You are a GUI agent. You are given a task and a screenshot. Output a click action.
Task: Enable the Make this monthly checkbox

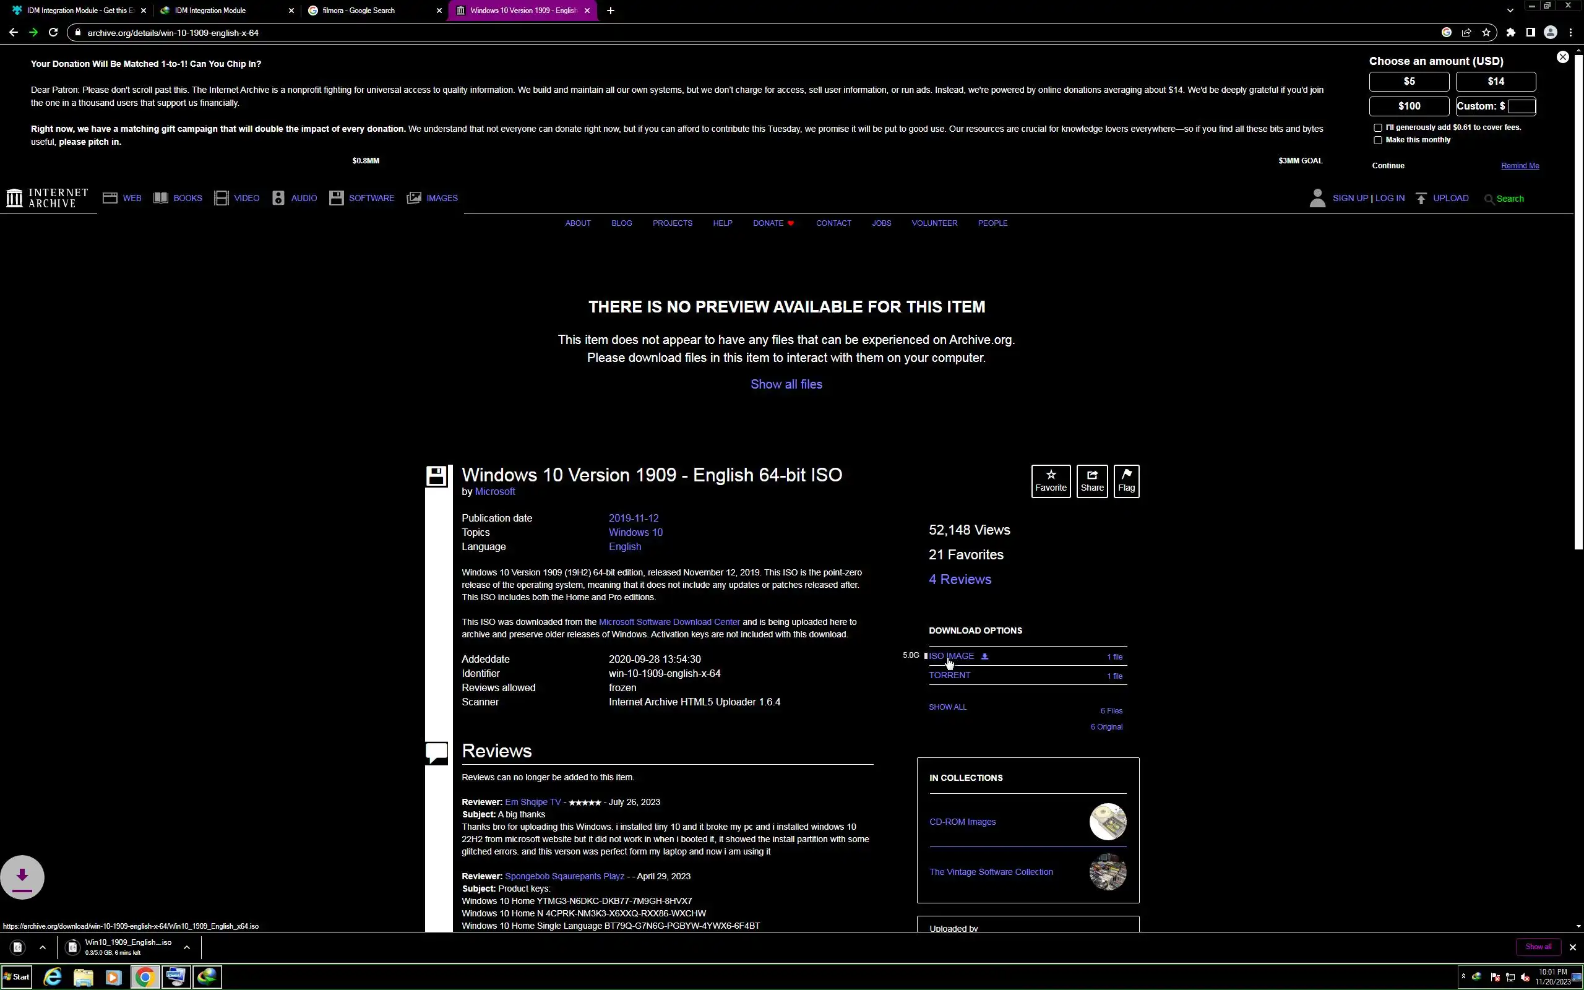(1378, 140)
